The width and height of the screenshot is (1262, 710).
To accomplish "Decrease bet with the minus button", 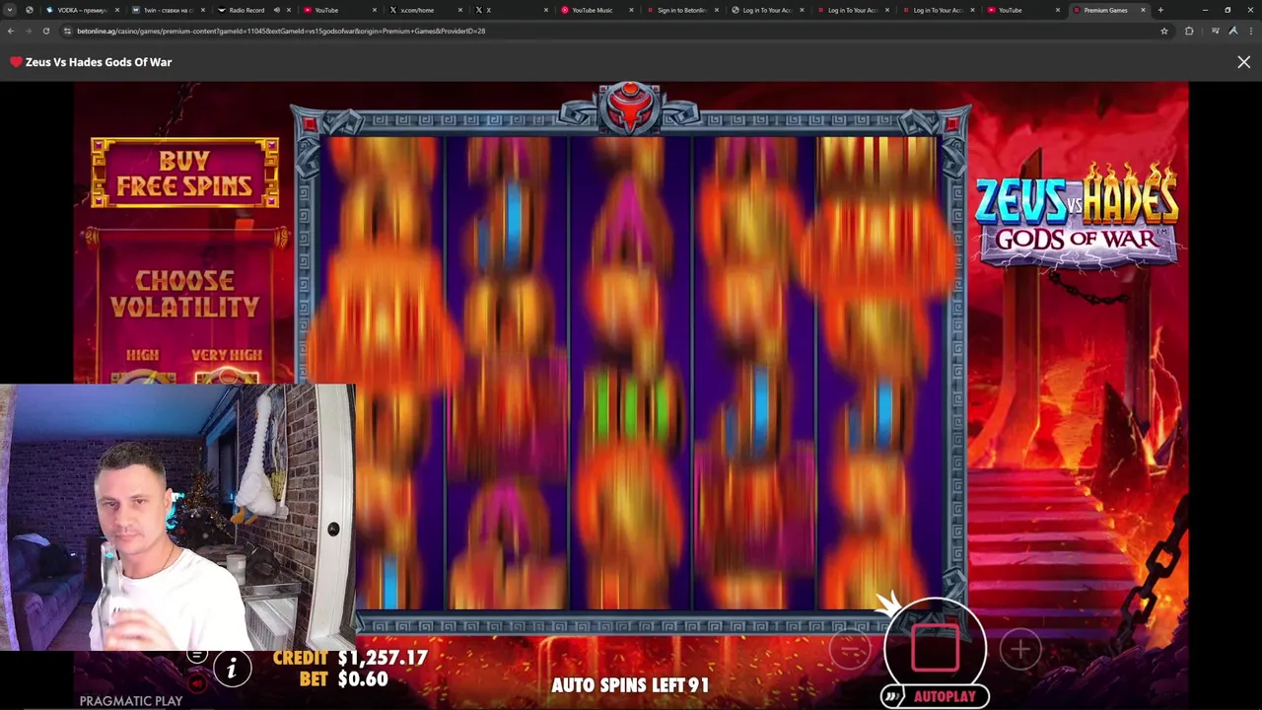I will pyautogui.click(x=851, y=648).
